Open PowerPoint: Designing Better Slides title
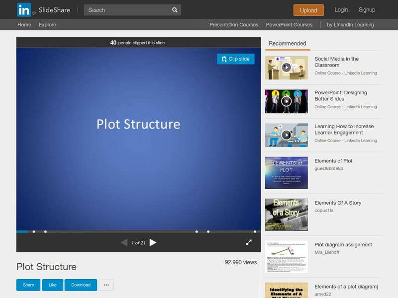The image size is (398, 298). (x=341, y=95)
